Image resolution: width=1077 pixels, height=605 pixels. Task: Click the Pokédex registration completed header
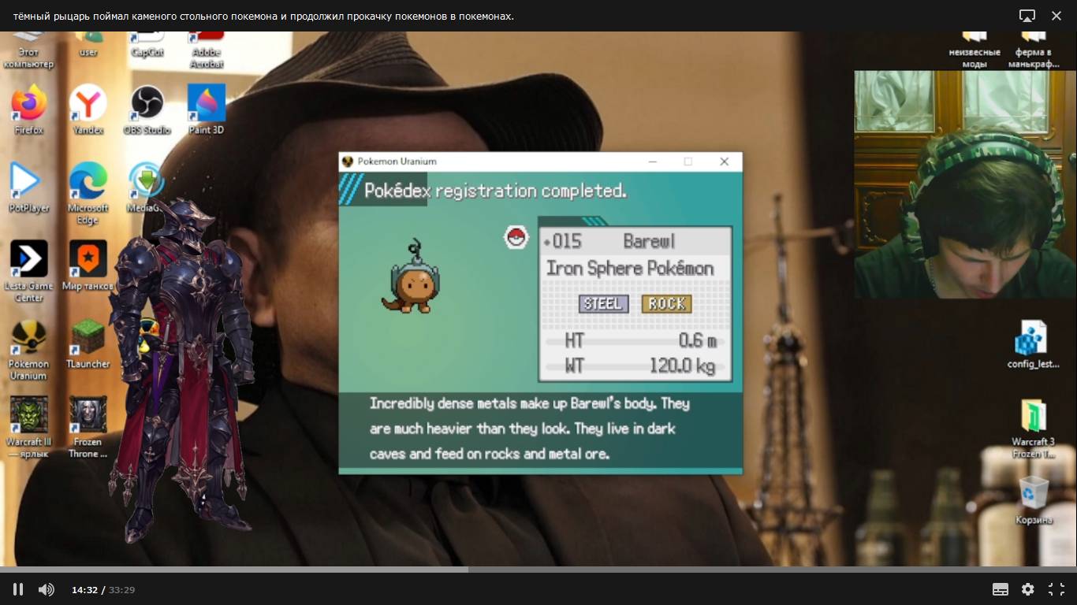[x=495, y=191]
